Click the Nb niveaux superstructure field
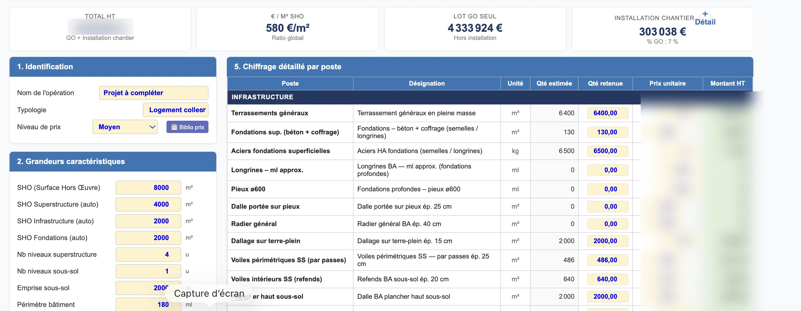The width and height of the screenshot is (801, 311). pyautogui.click(x=148, y=254)
